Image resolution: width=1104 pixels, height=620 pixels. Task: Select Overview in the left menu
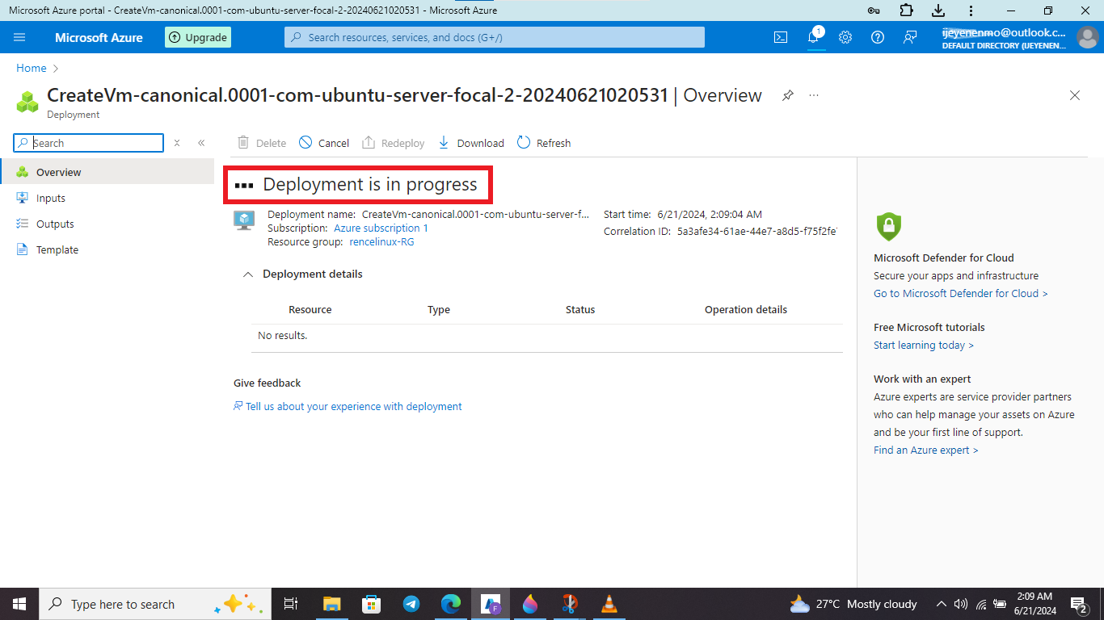click(107, 172)
